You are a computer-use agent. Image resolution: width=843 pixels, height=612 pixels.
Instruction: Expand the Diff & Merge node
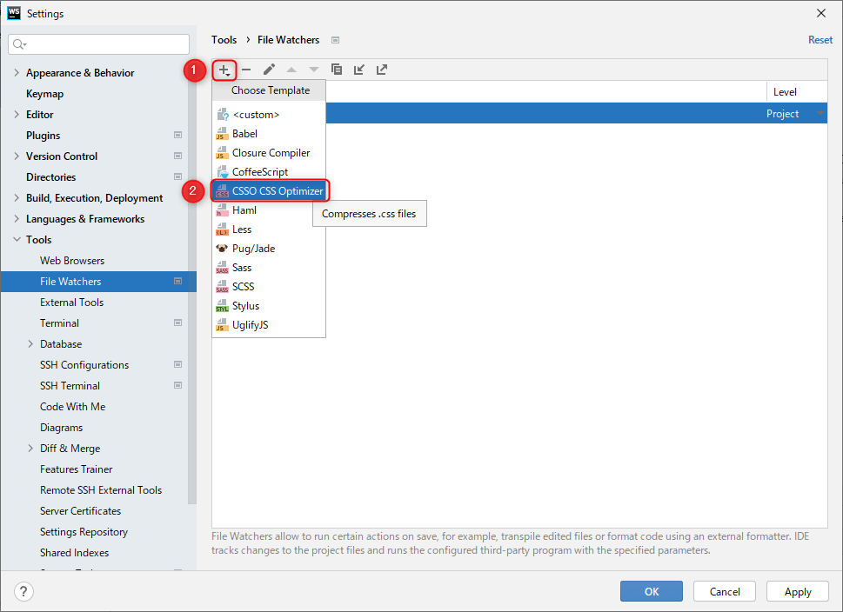click(30, 448)
